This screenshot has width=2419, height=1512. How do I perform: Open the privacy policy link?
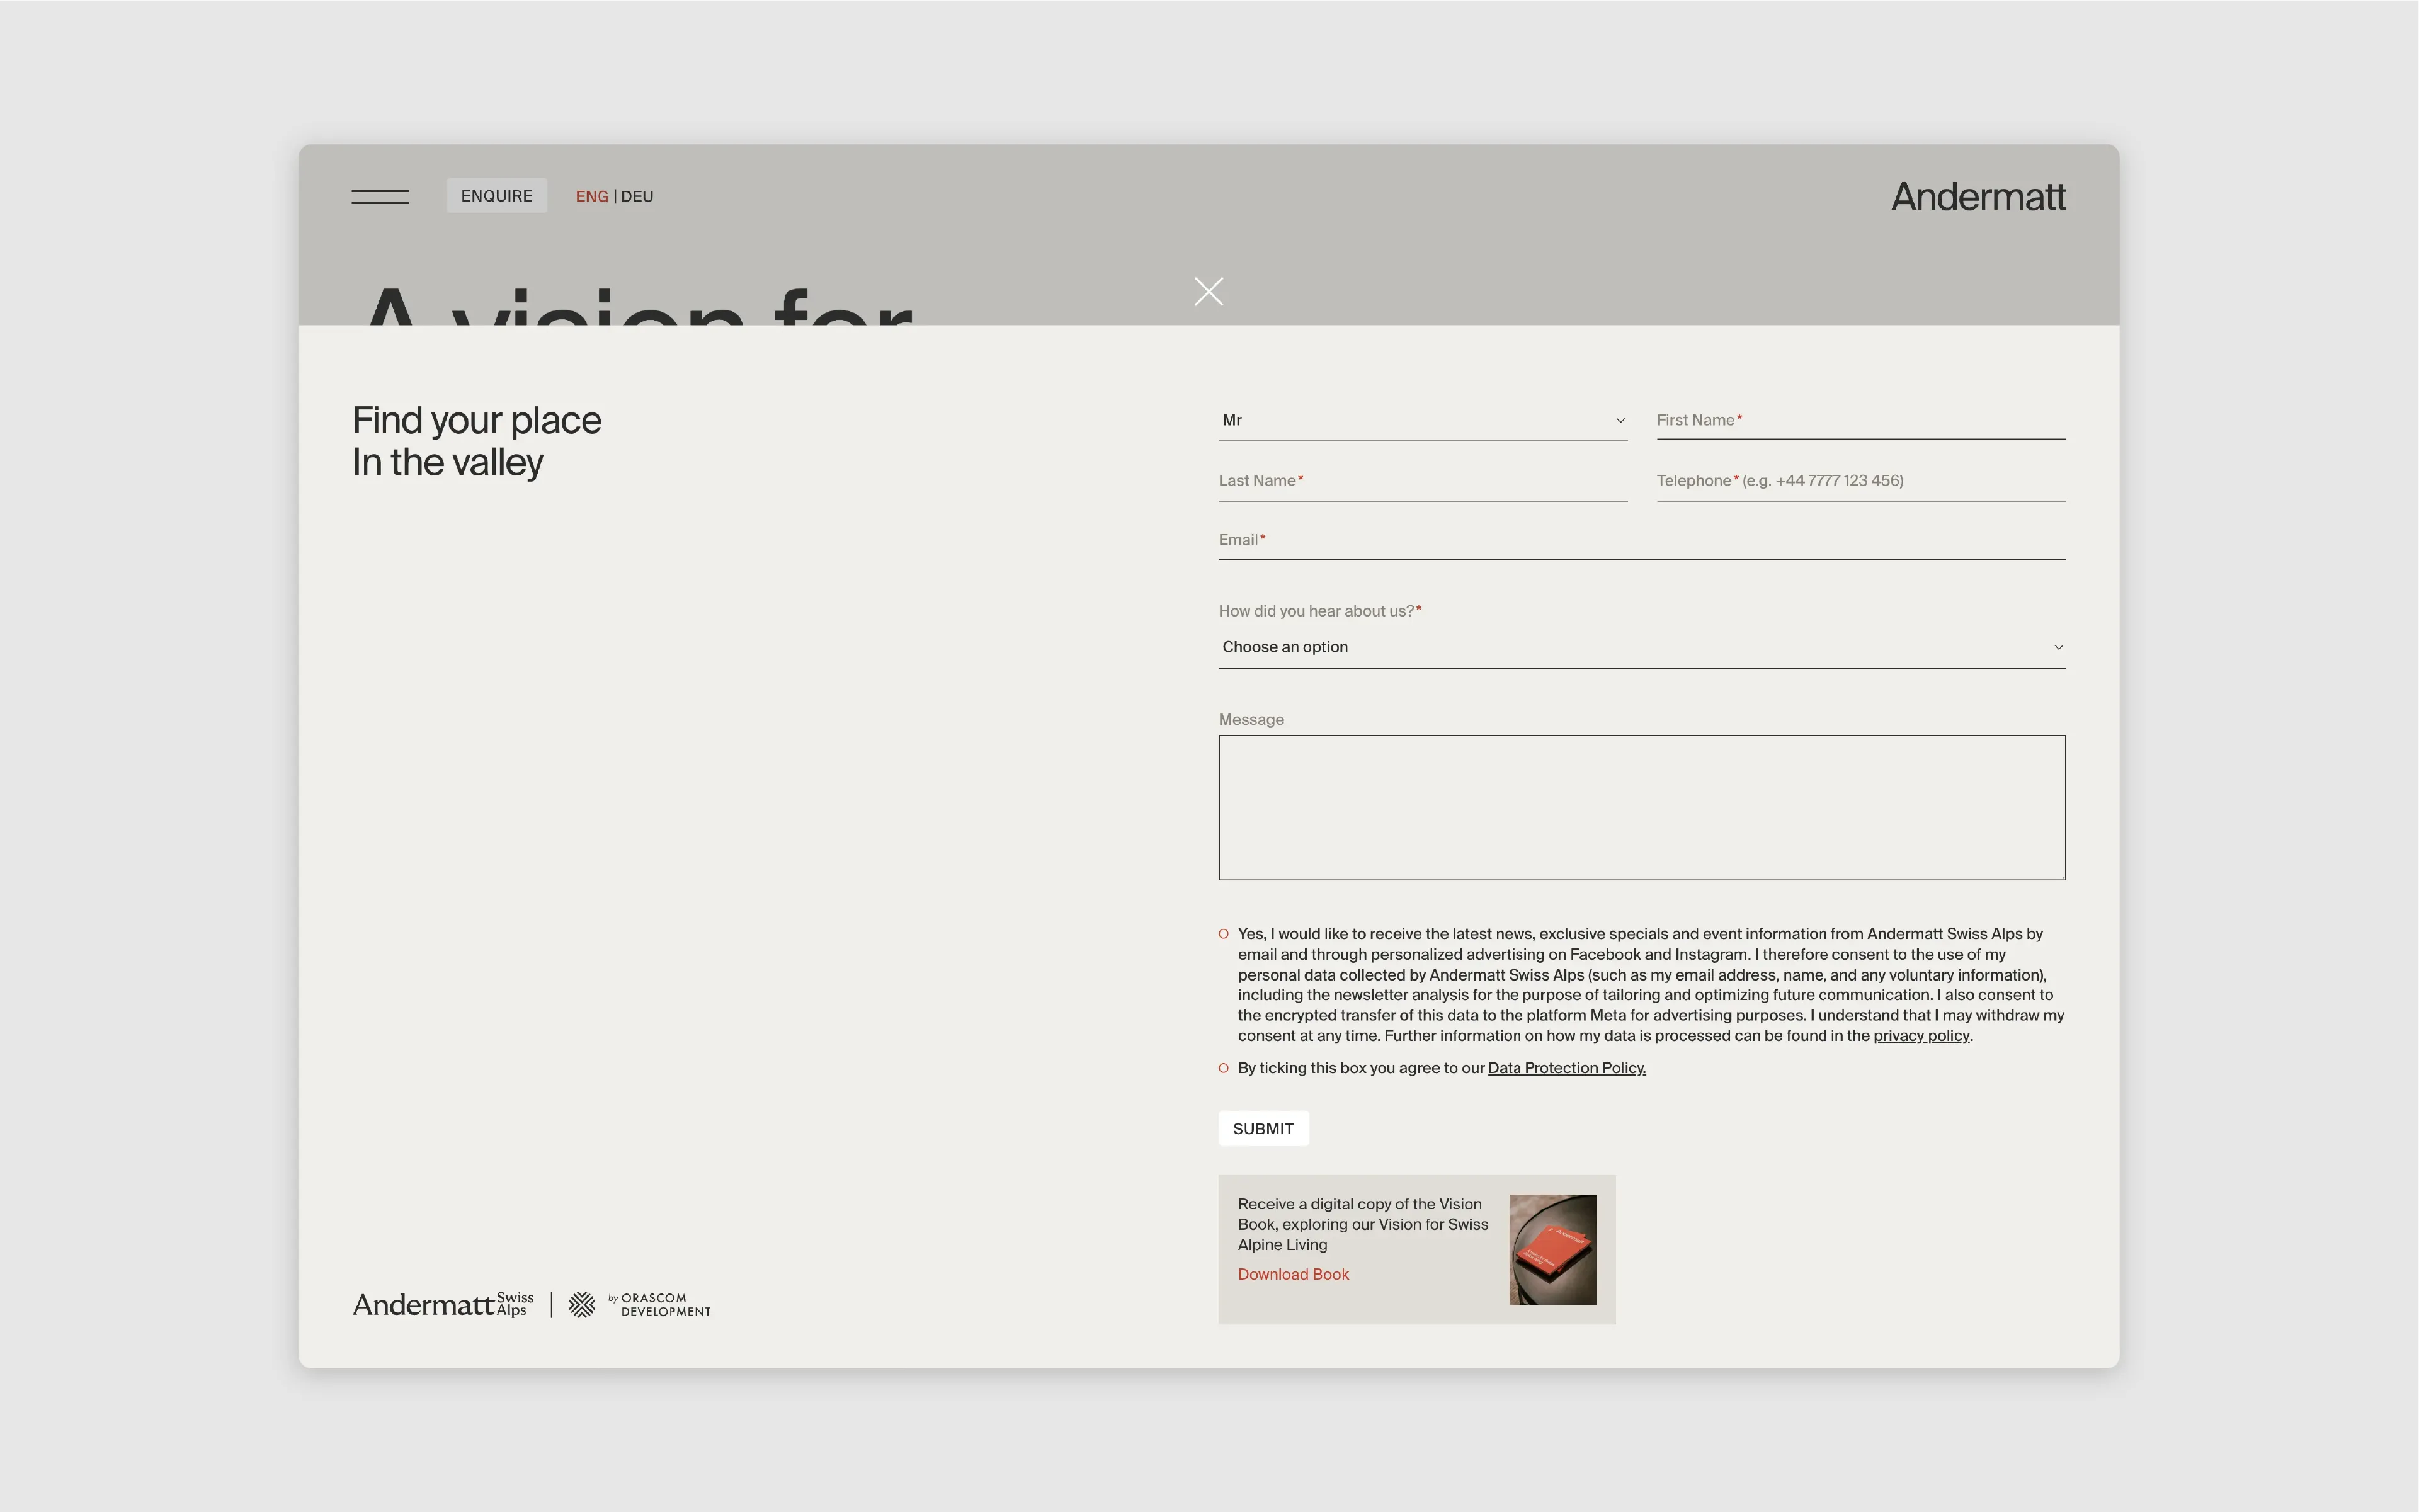coord(1921,1036)
